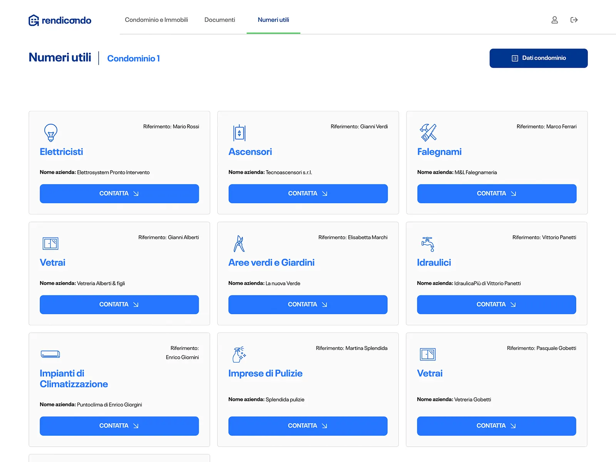
Task: Click the Falegnami card title
Action: [x=439, y=152]
